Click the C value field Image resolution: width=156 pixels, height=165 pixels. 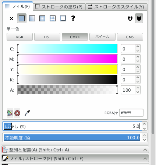coord(128,49)
